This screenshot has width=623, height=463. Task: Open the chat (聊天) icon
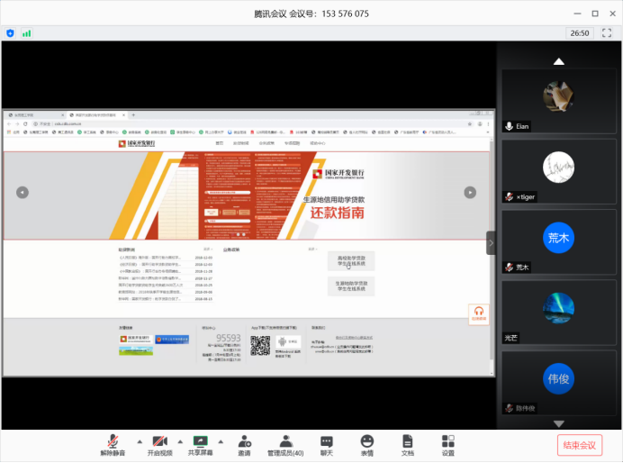pos(326,441)
